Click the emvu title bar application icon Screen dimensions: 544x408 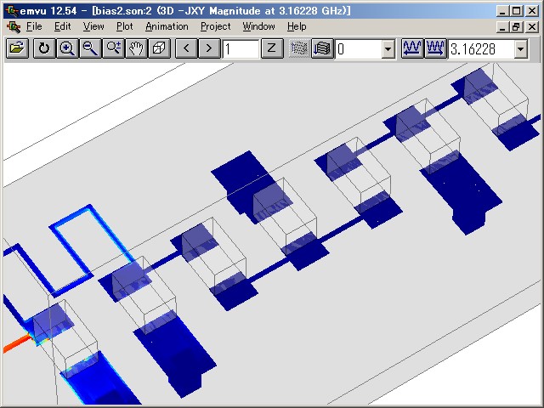point(12,11)
